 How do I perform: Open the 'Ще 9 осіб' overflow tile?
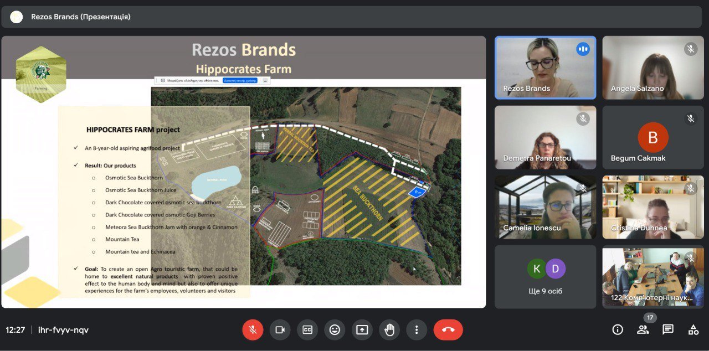click(x=545, y=277)
